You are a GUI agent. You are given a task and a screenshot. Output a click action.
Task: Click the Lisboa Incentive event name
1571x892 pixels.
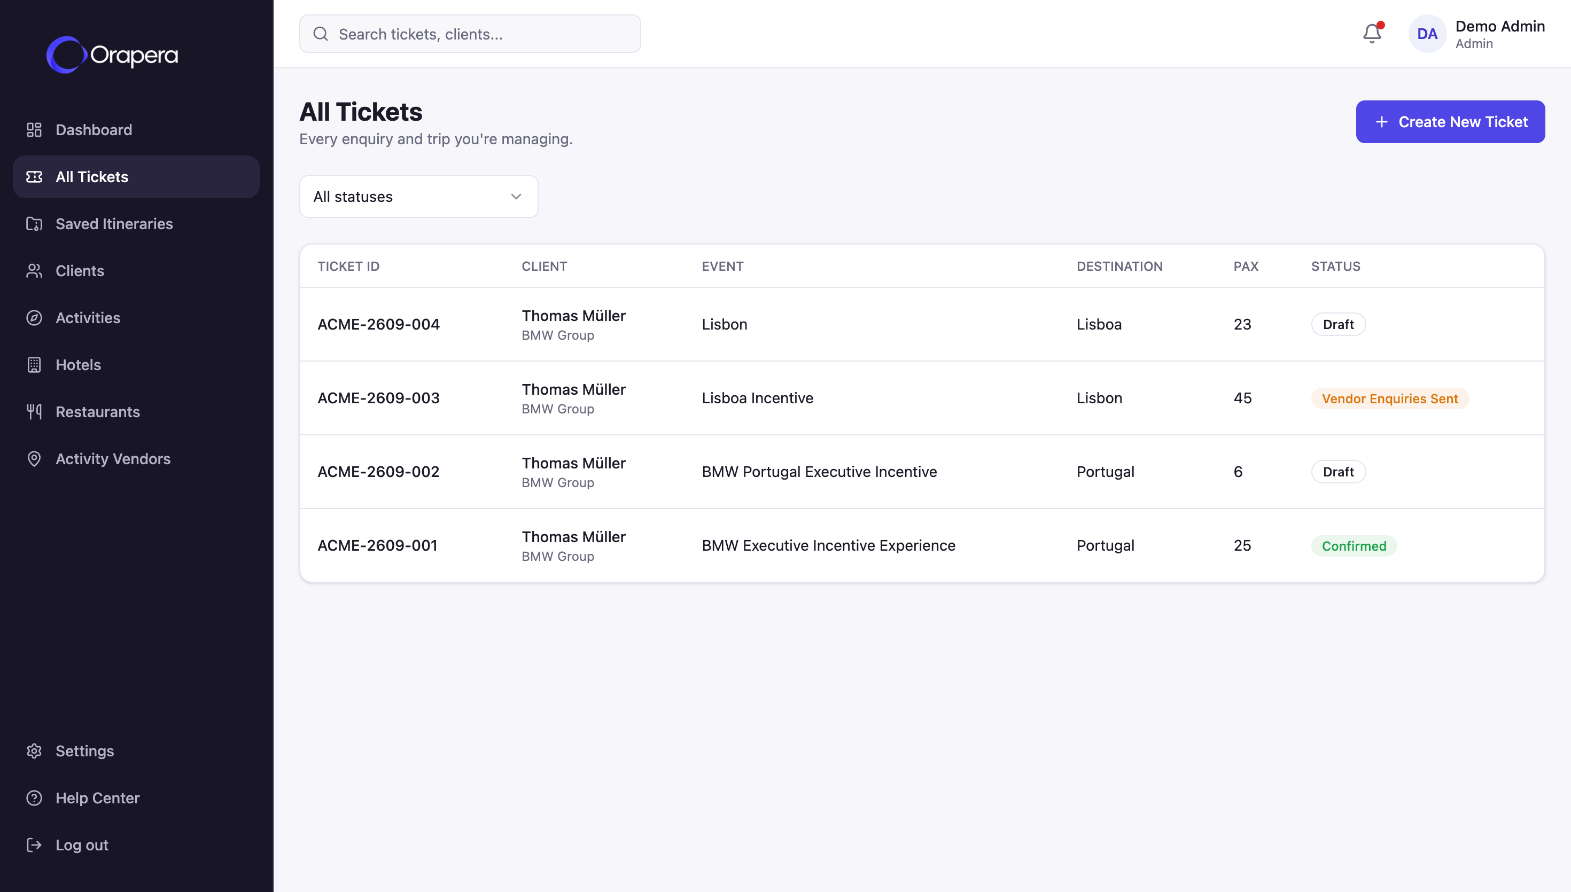pos(757,398)
